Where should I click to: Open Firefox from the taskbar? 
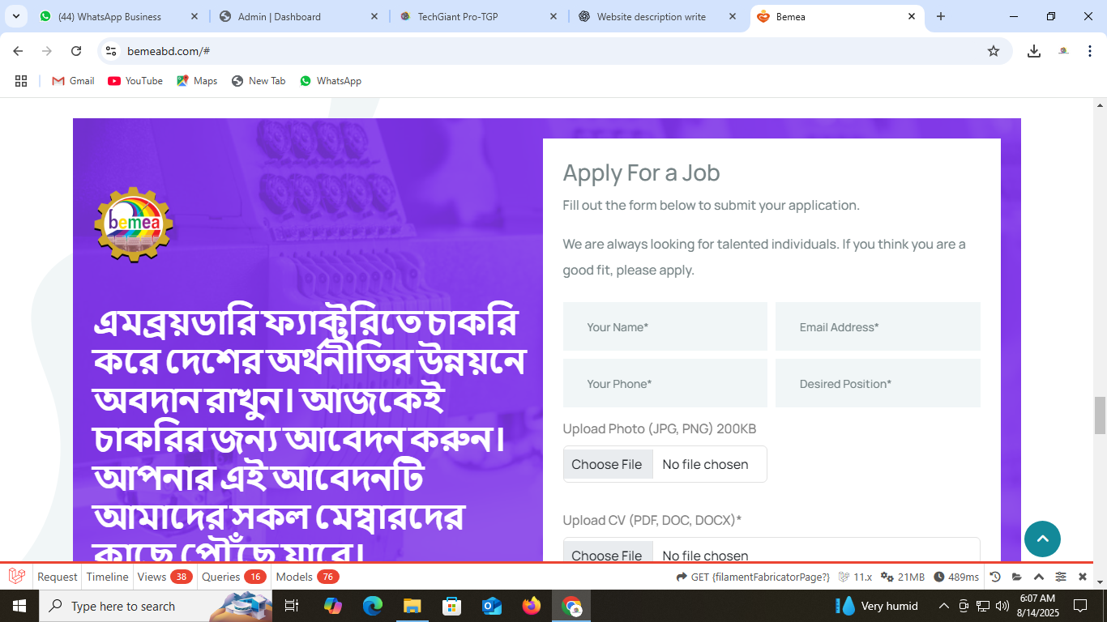(x=532, y=606)
